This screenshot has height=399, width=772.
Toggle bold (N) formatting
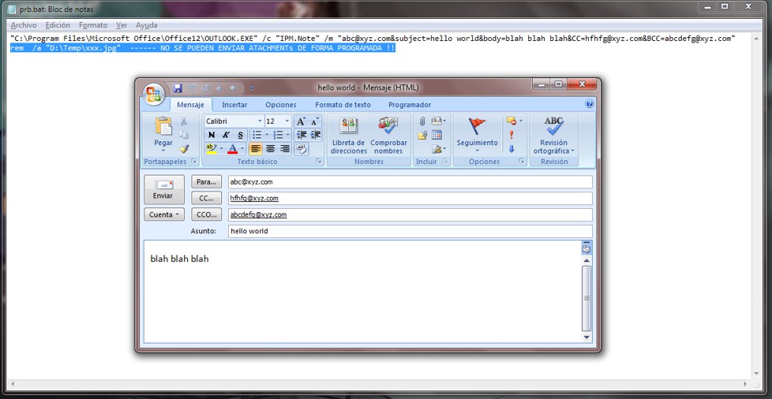coord(212,135)
